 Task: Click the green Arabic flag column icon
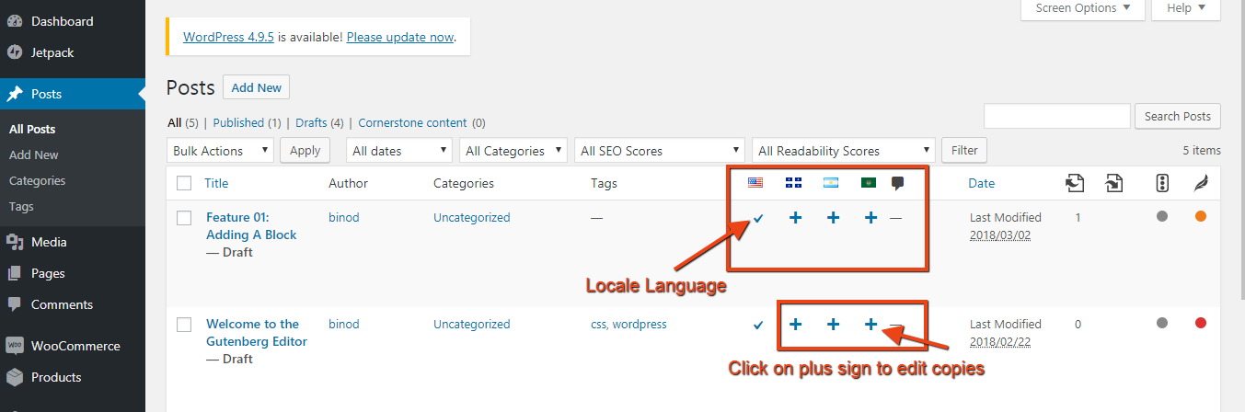(868, 183)
